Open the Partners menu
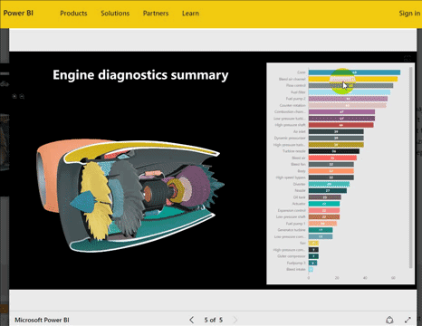 click(156, 14)
